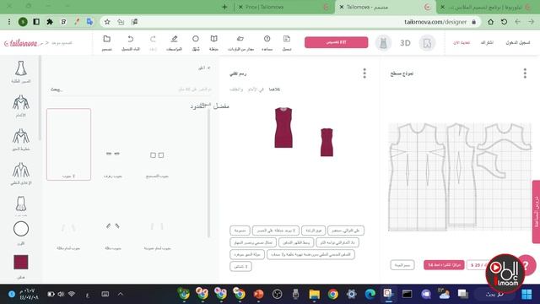Click the download document icon
This screenshot has width=540, height=304.
point(287,39)
